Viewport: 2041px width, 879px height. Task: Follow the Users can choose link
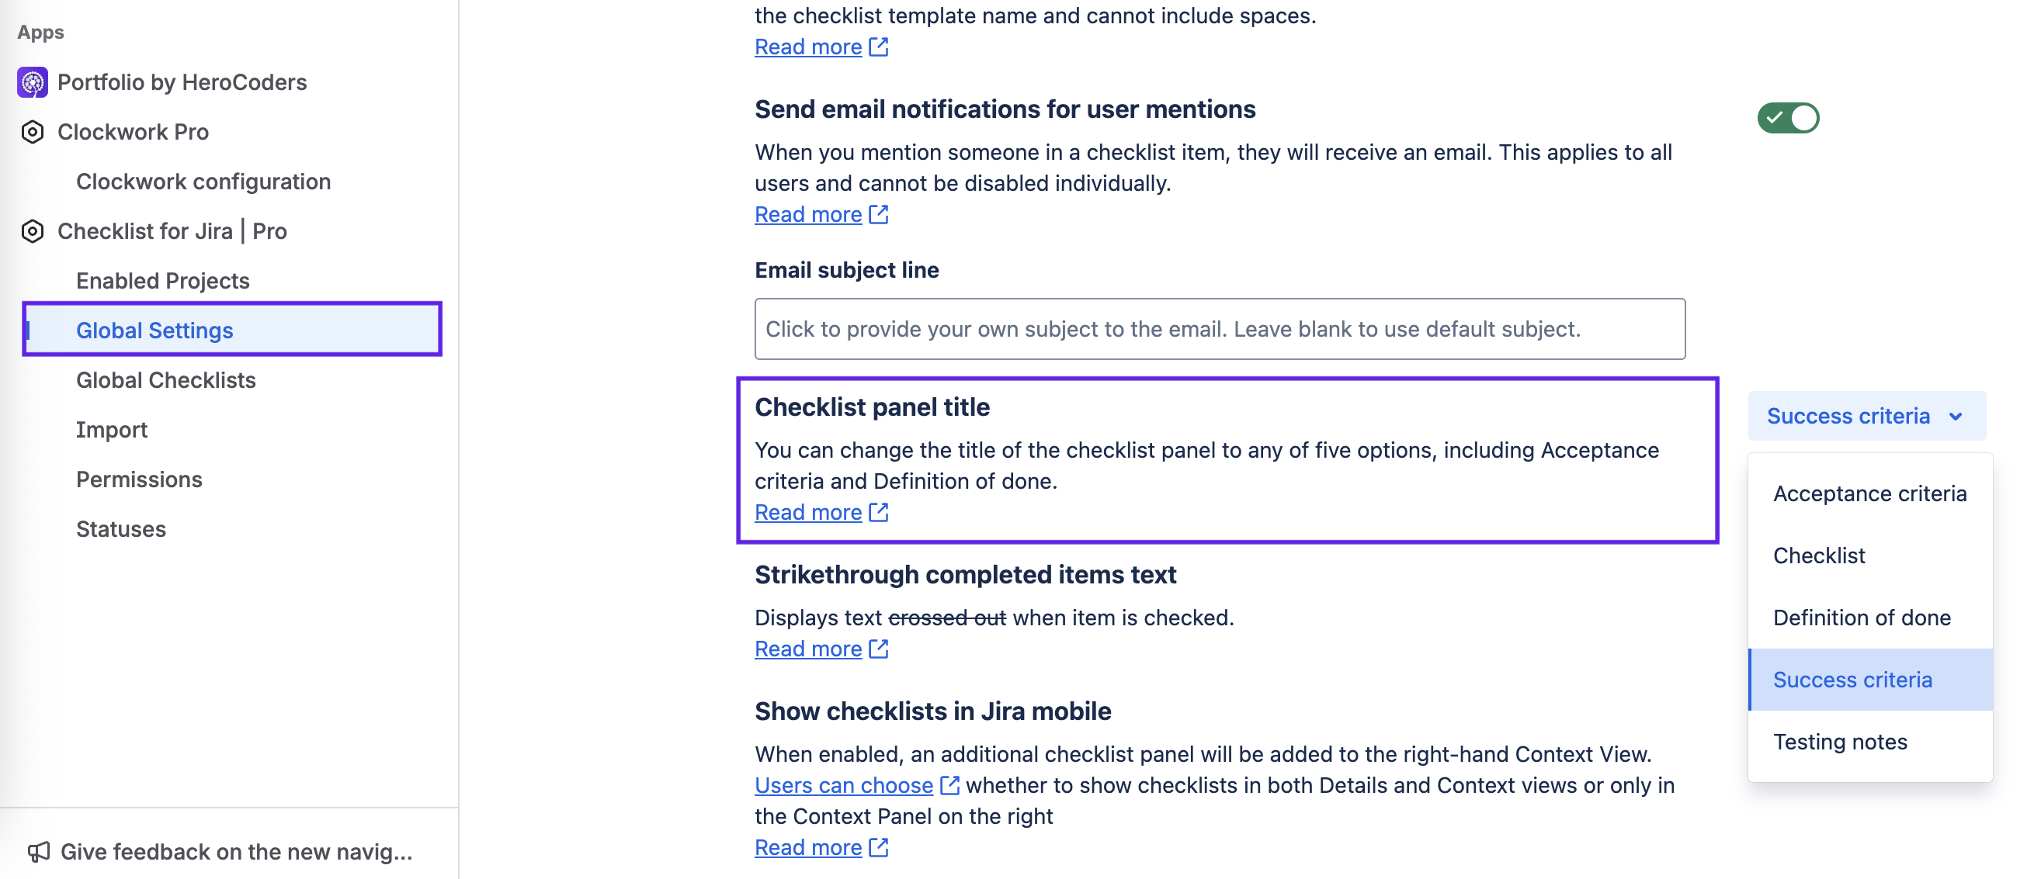point(843,786)
